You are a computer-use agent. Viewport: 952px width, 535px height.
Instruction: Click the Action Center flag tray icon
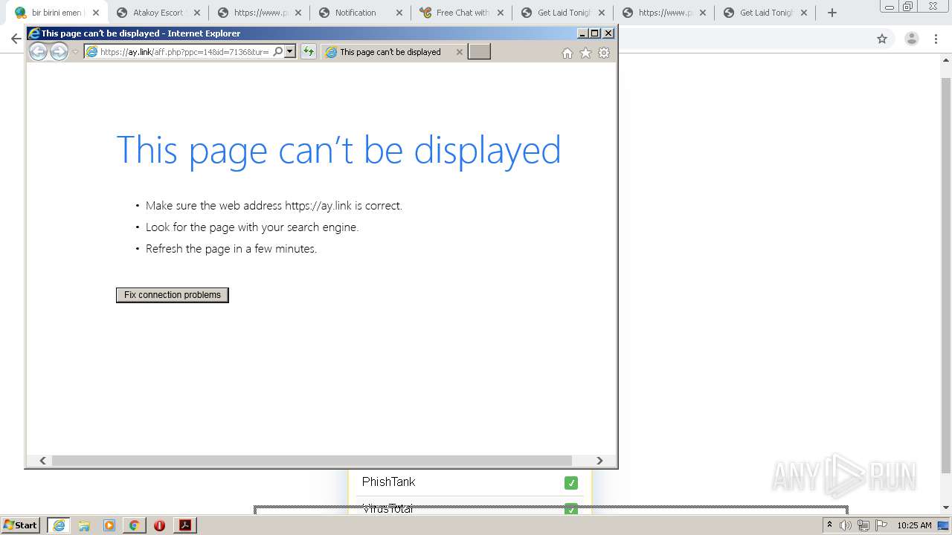pyautogui.click(x=881, y=525)
